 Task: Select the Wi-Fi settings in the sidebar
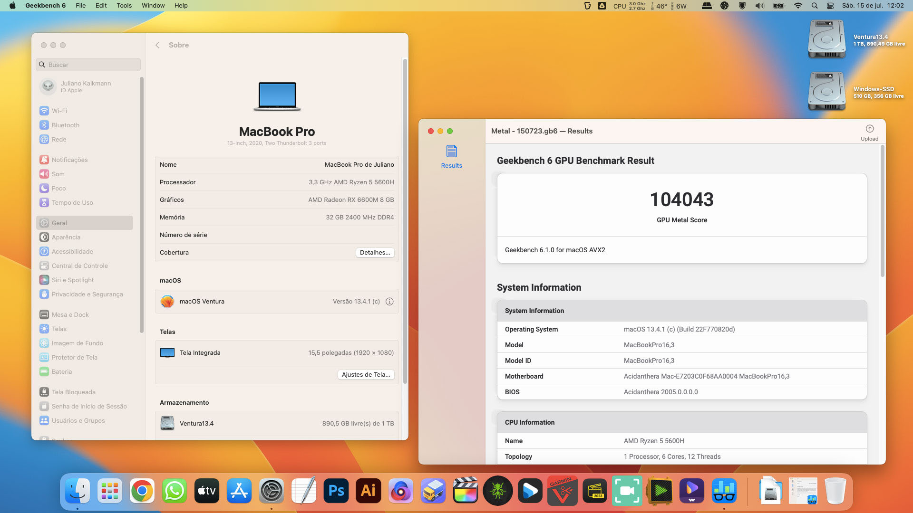(59, 110)
